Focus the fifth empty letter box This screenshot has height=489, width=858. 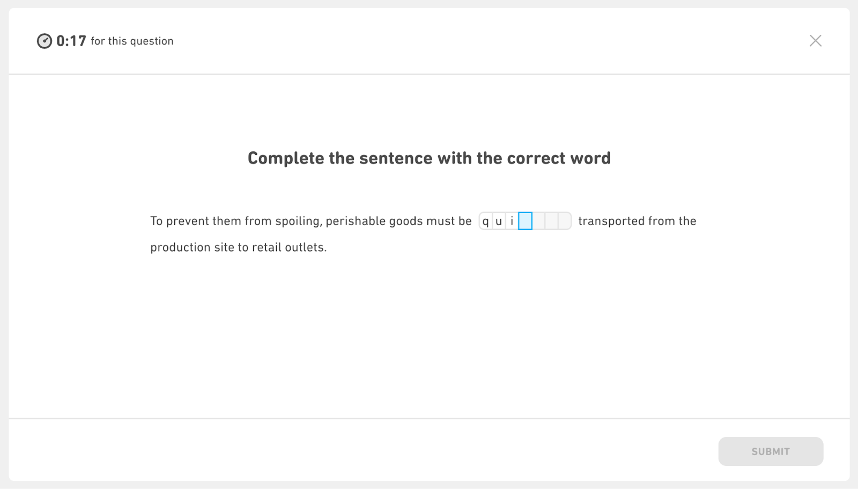538,221
